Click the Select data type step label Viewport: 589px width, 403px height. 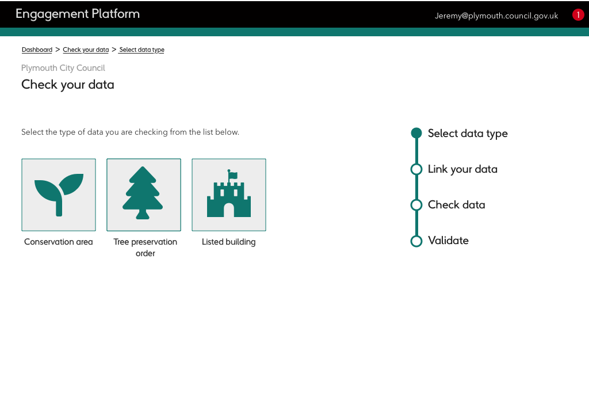click(468, 134)
